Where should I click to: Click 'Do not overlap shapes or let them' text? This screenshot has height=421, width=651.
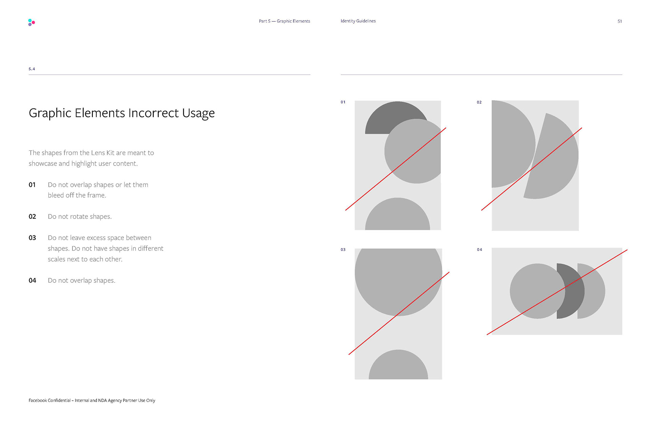98,185
